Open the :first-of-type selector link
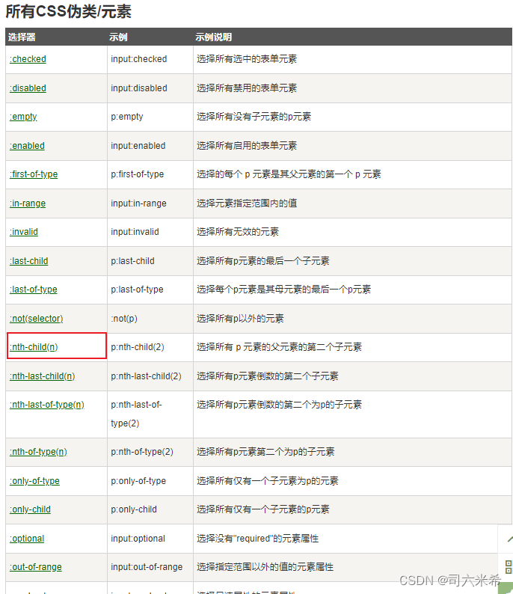 [x=34, y=174]
